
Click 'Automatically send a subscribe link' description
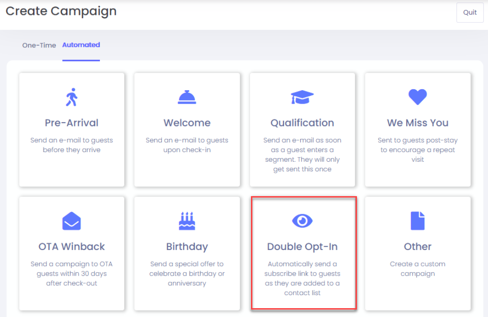(302, 278)
